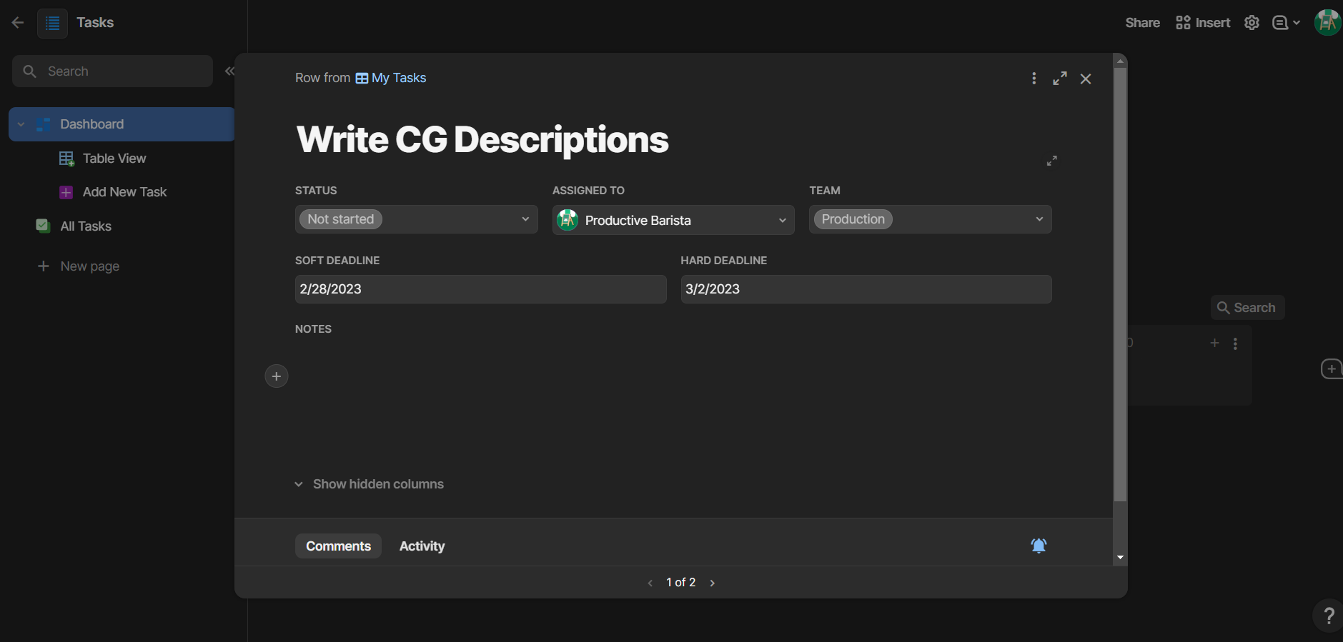Go to the next row arrow
This screenshot has height=642, width=1343.
(712, 583)
